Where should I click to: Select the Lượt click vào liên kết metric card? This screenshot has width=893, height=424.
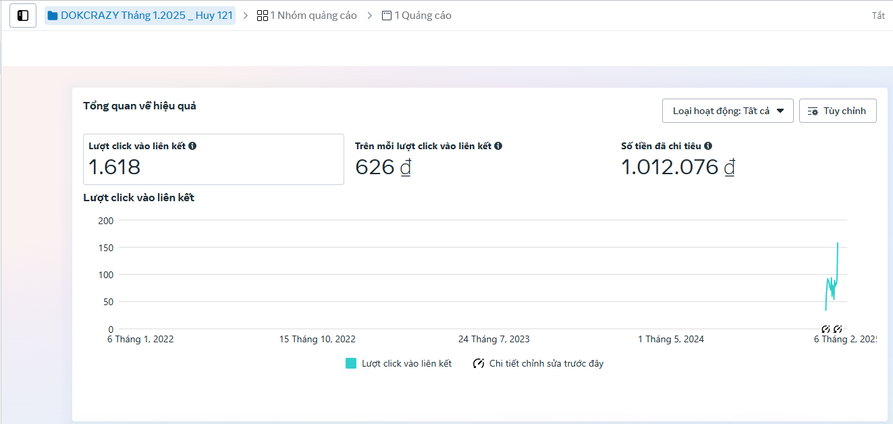click(213, 159)
